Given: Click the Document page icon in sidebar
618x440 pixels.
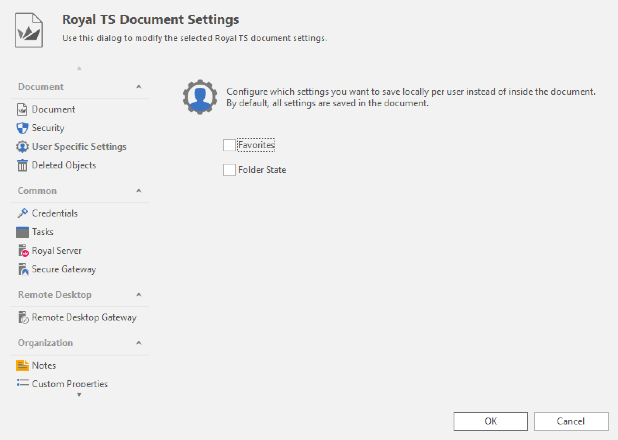Looking at the screenshot, I should pos(22,110).
